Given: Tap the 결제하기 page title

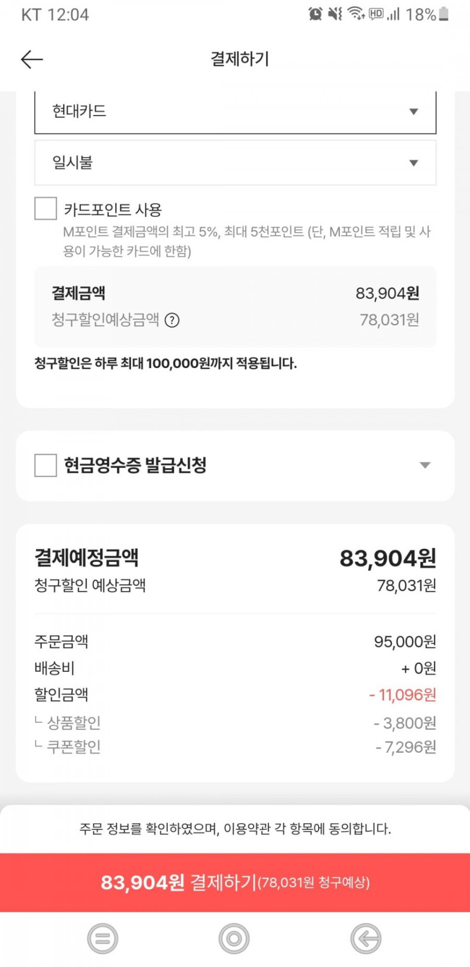Looking at the screenshot, I should tap(240, 59).
